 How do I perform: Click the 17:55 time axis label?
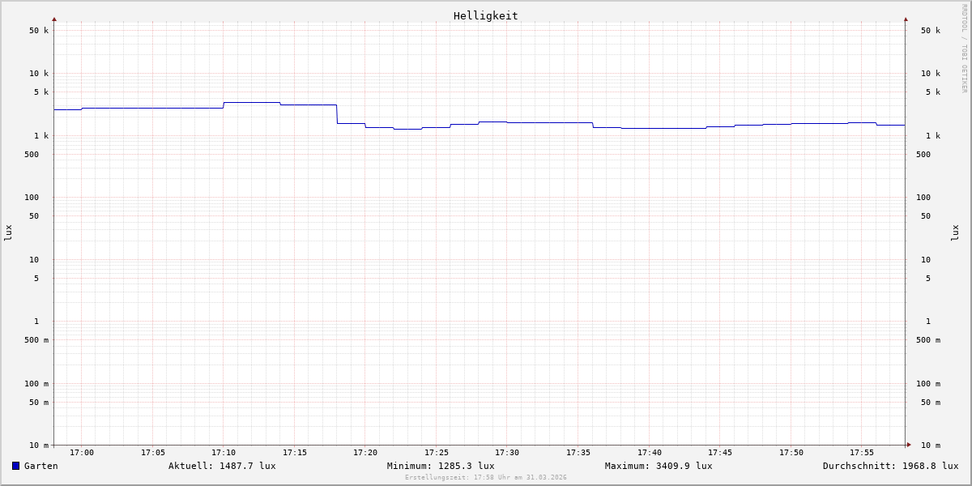862,453
